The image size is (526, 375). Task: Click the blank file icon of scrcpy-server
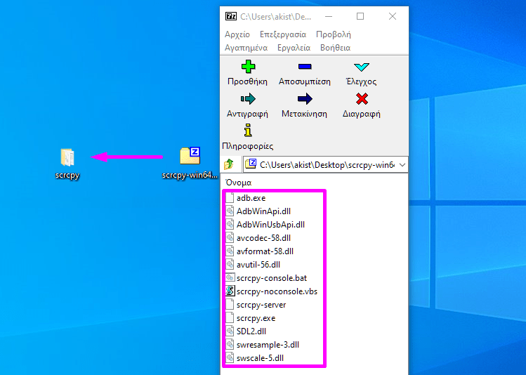[x=230, y=305]
